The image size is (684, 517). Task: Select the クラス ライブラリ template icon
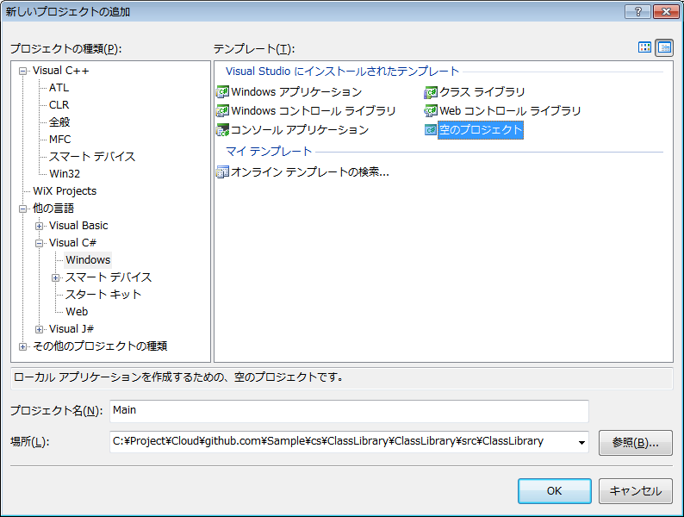point(431,92)
